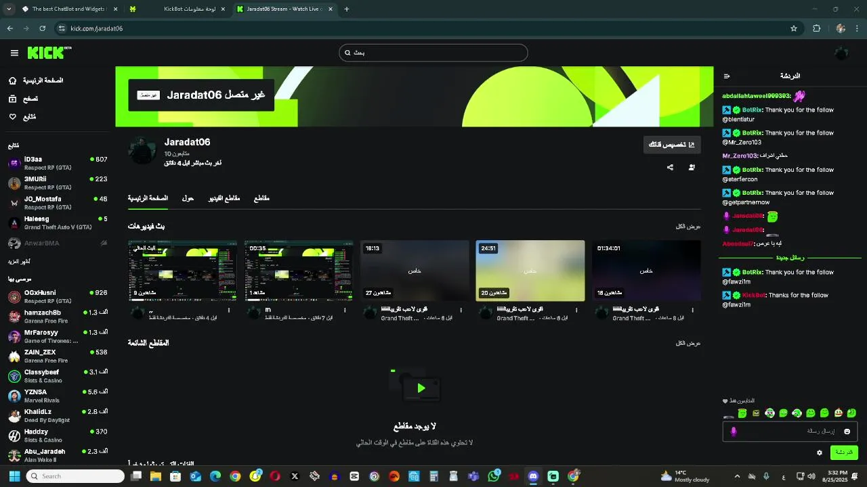This screenshot has width=867, height=487.
Task: Open options menu for the 00:35 video
Action: click(x=345, y=310)
